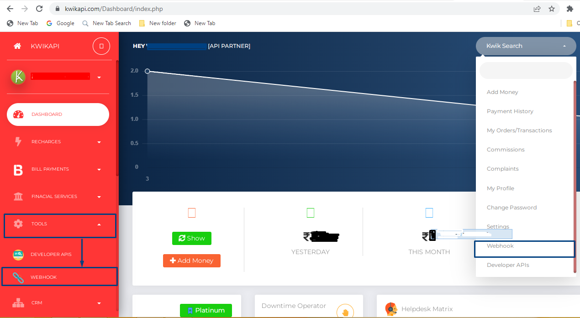This screenshot has height=318, width=580.
Task: Expand the user profile dropdown arrow
Action: (99, 78)
